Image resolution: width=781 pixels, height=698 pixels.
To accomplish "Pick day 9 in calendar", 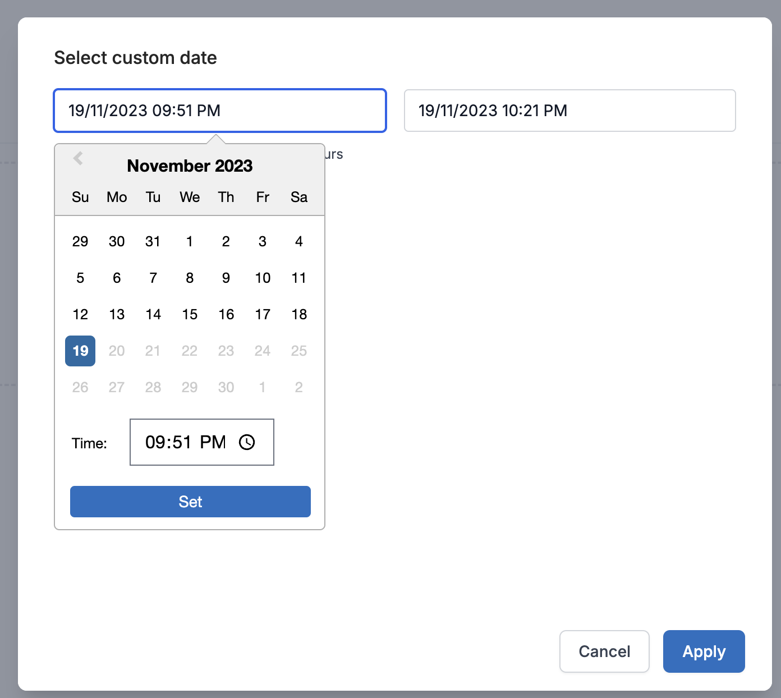I will coord(226,278).
